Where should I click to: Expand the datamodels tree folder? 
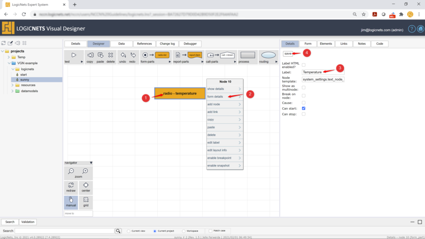(x=12, y=91)
